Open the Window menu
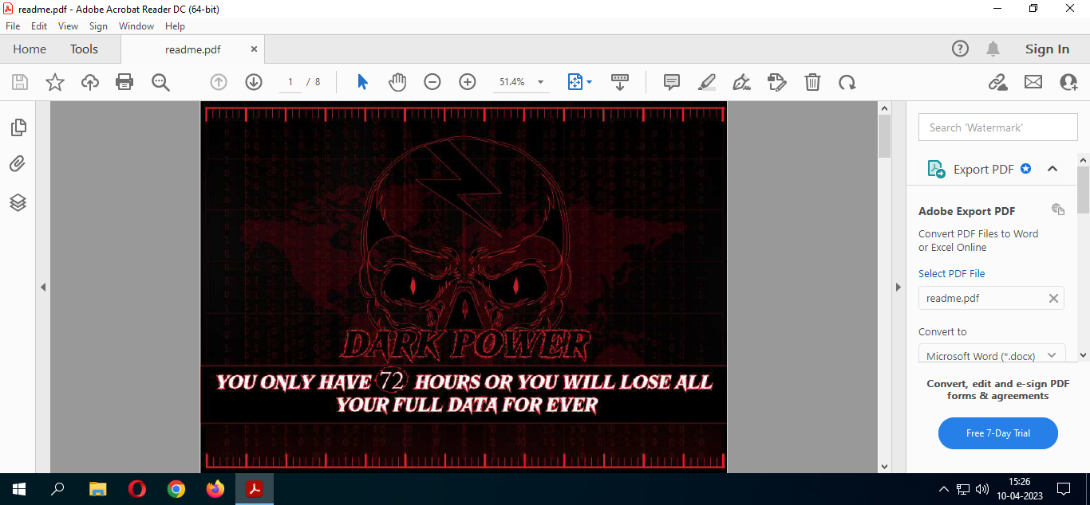 [136, 26]
